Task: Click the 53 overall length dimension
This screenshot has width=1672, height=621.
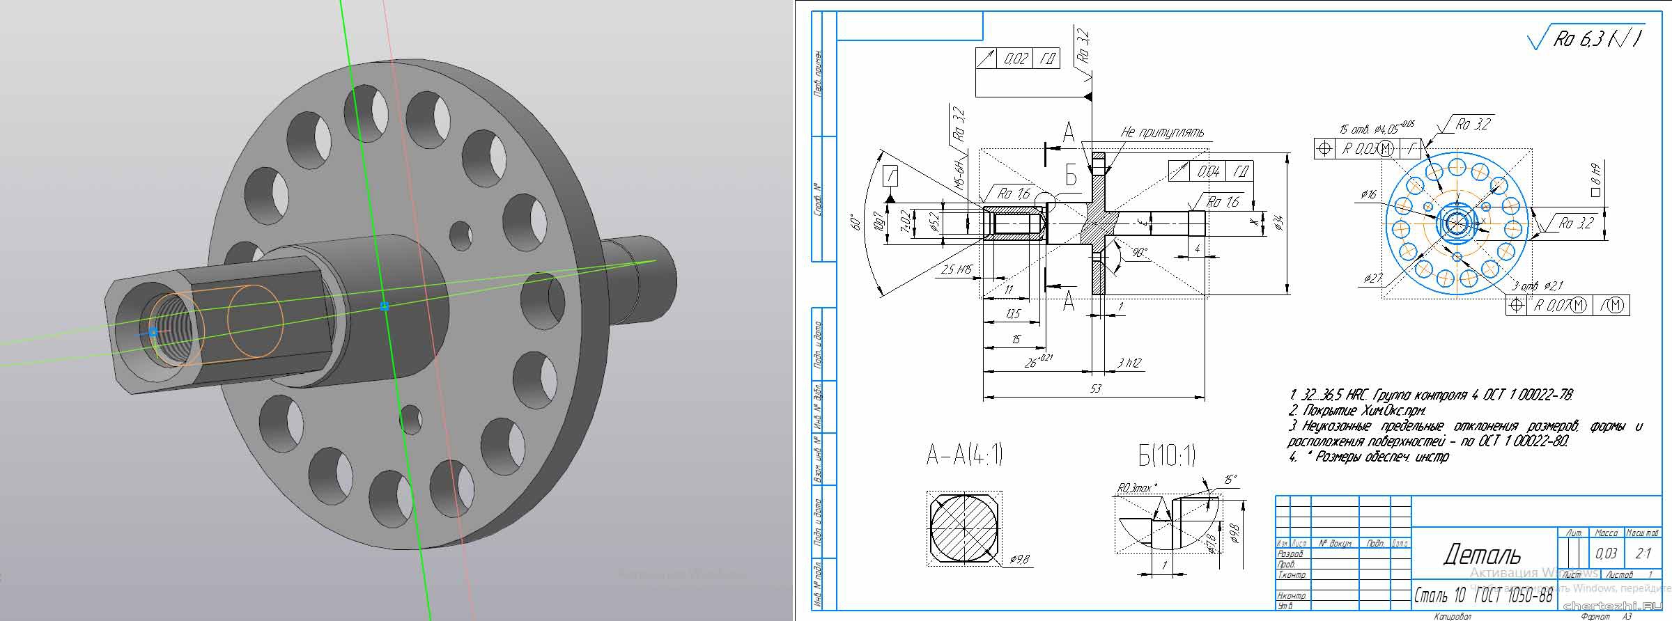Action: 1095,388
